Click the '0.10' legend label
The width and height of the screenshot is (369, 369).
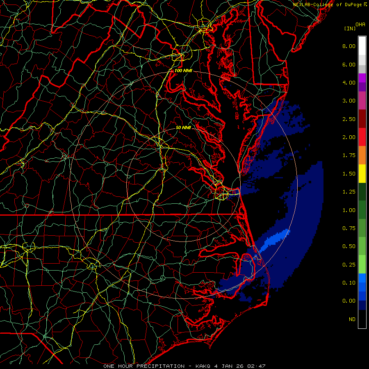349,283
